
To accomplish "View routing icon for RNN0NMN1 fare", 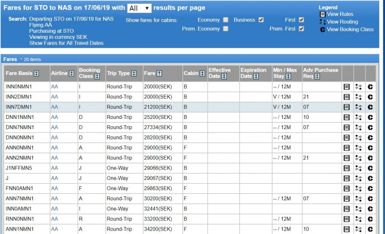I will point(358,219).
